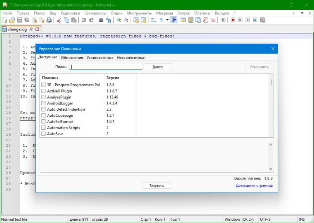The height and width of the screenshot is (223, 314).
Task: Click the Undo arrow icon
Action: pyautogui.click(x=84, y=20)
